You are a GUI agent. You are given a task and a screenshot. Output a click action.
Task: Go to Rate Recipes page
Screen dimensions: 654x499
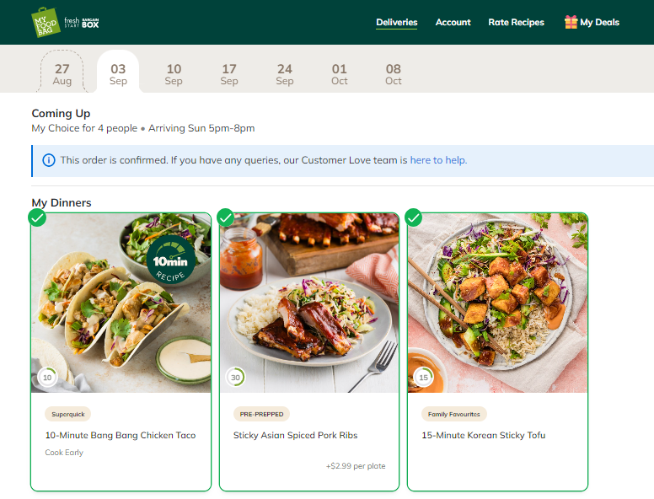point(516,23)
